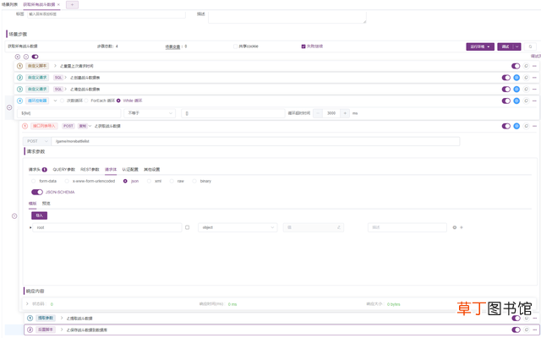Collapse loop controller with left-side circle icon

(9, 107)
